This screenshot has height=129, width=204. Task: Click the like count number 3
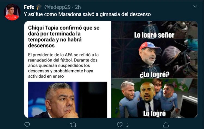coord(127,125)
